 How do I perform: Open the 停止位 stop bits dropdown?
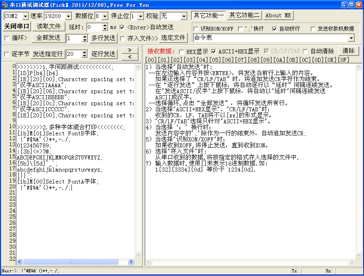[140, 16]
